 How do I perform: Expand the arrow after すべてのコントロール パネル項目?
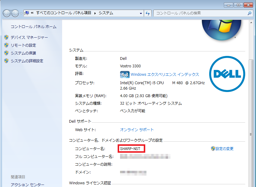coord(95,13)
